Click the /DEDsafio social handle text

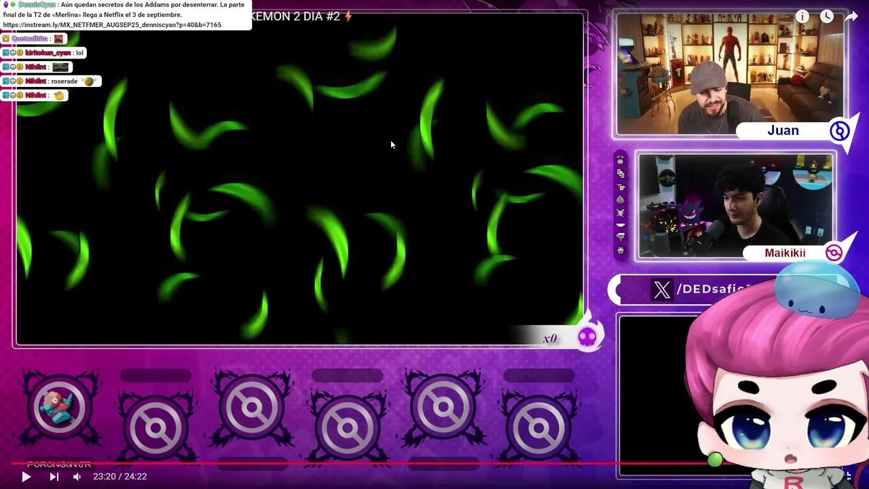(x=714, y=289)
